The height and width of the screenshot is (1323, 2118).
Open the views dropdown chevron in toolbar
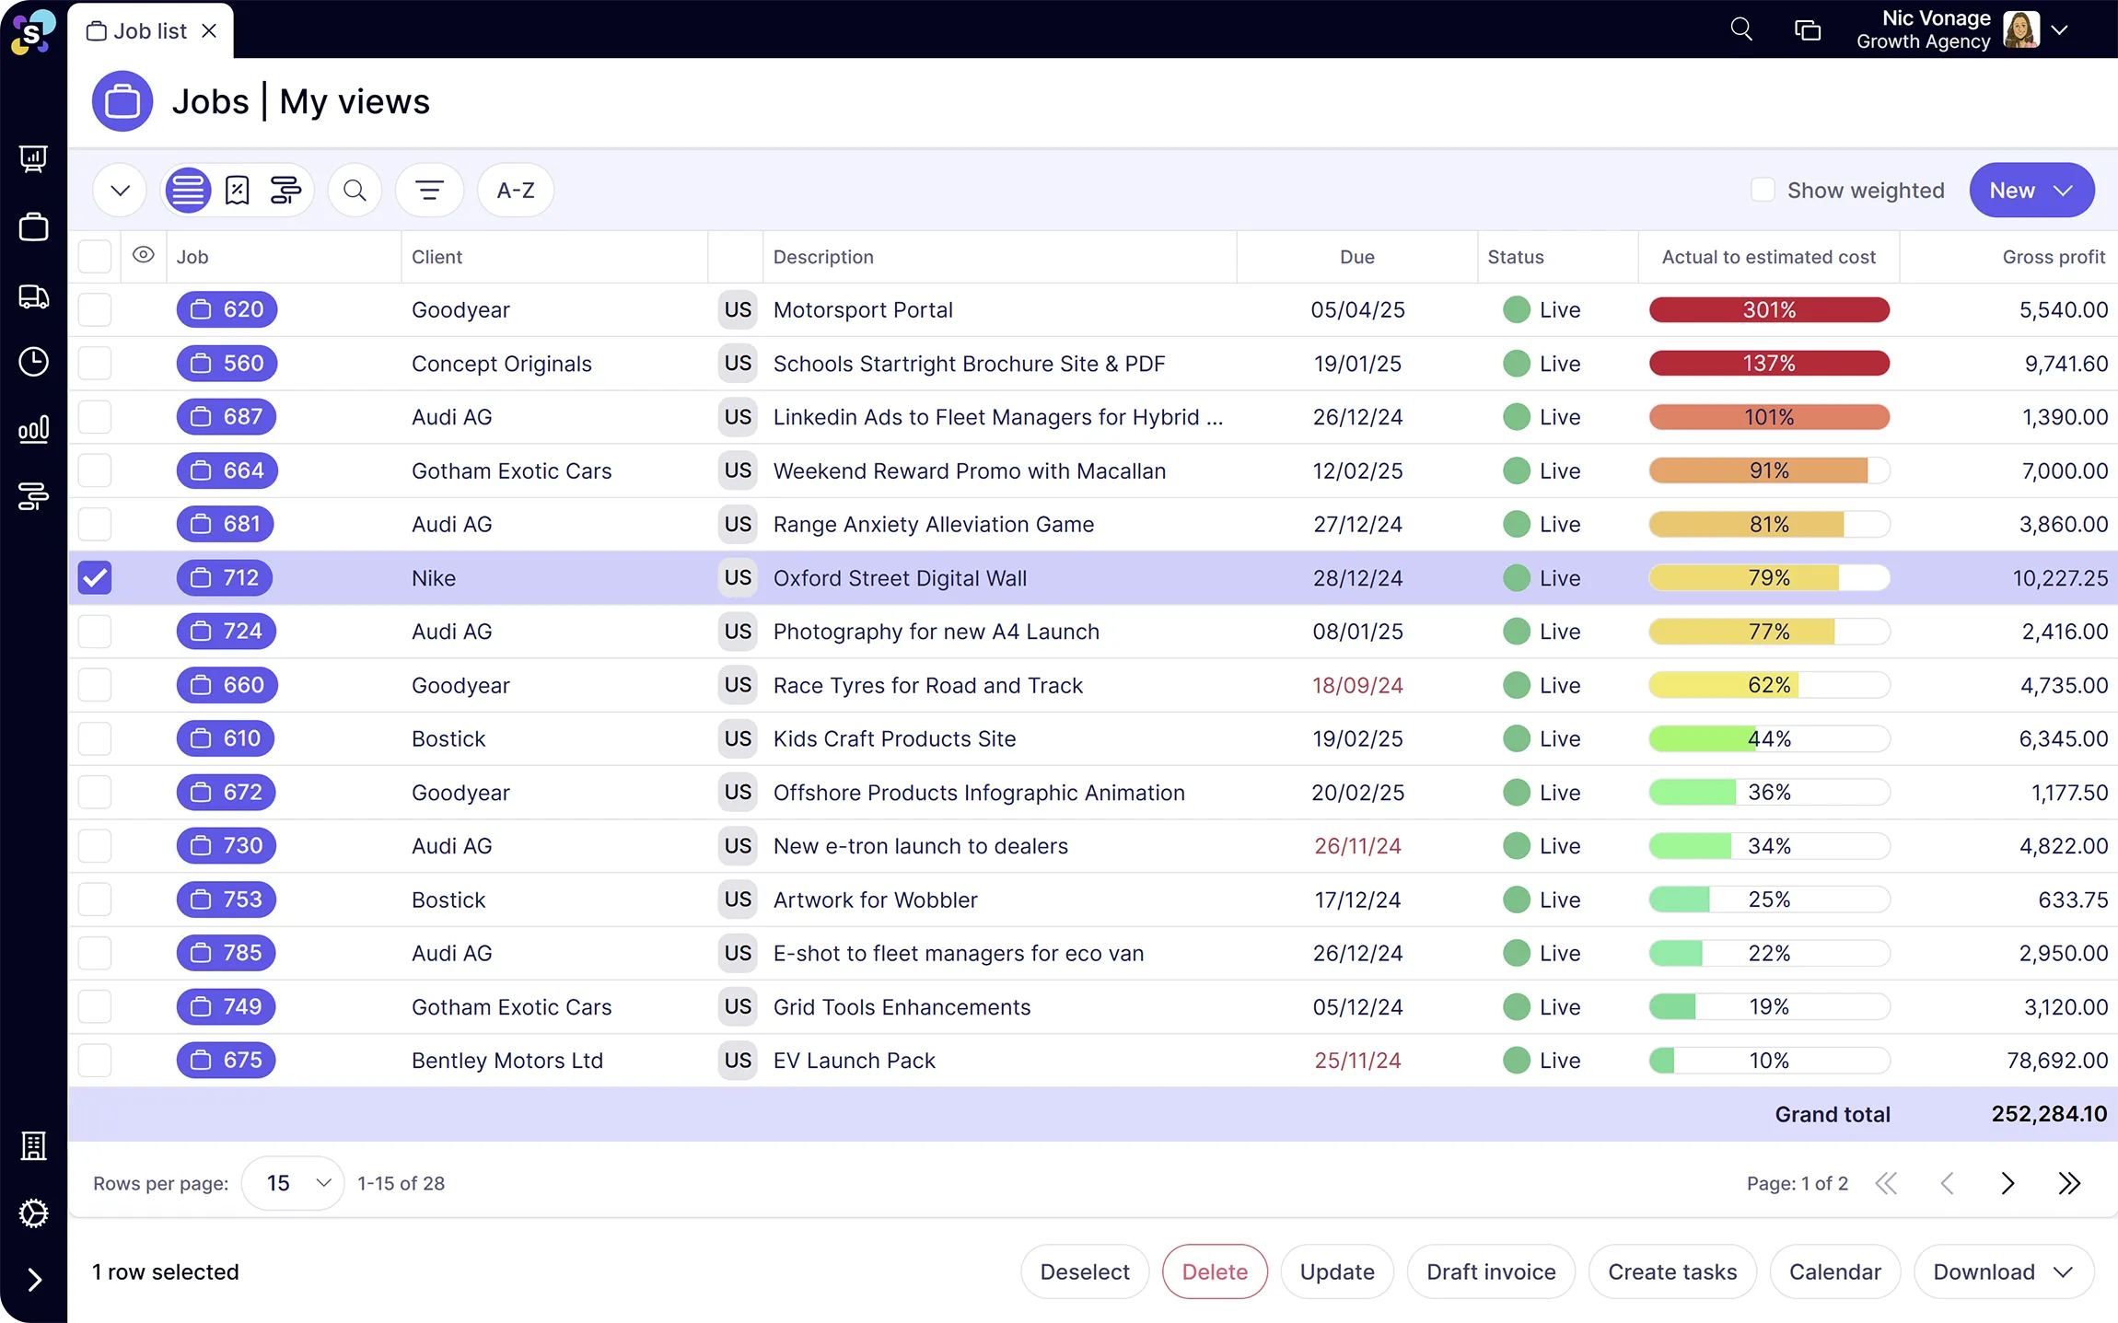click(120, 191)
